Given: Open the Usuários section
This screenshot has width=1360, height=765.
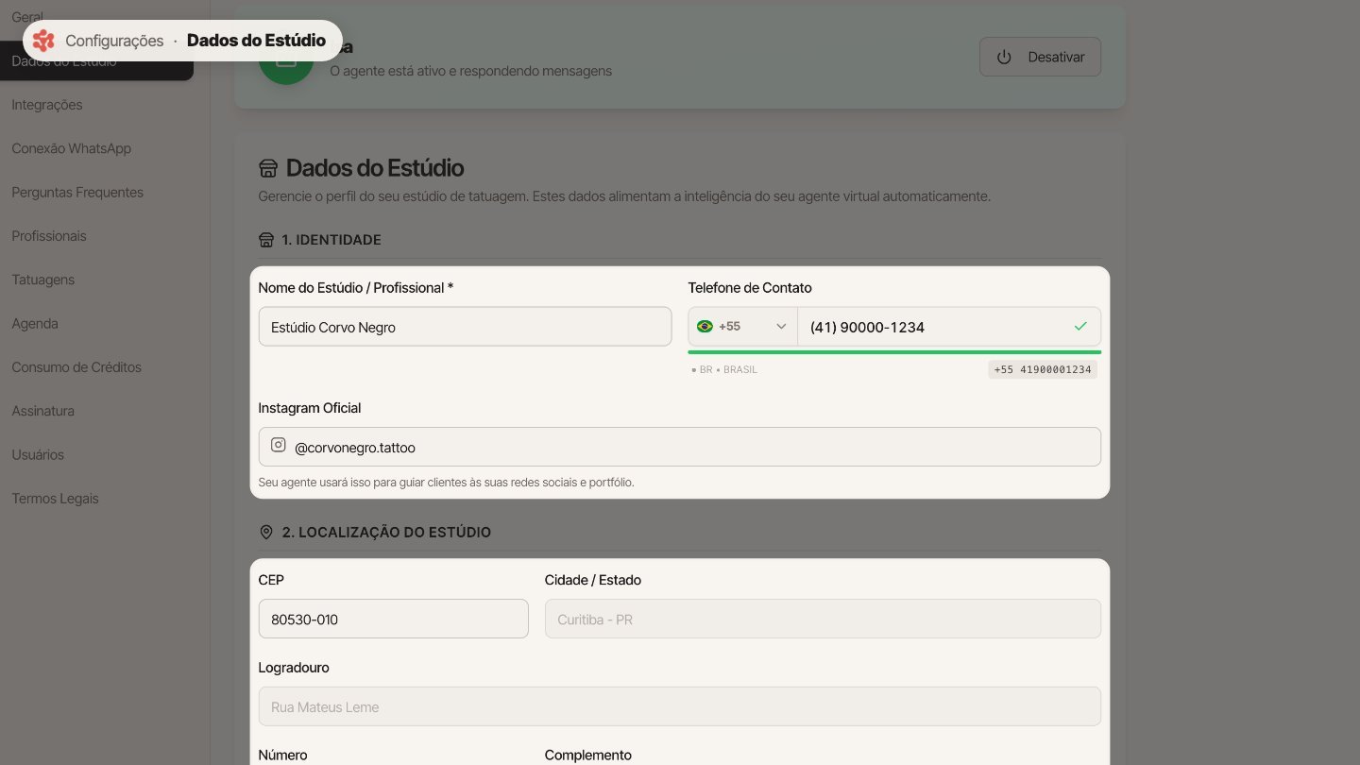Looking at the screenshot, I should pos(38,455).
